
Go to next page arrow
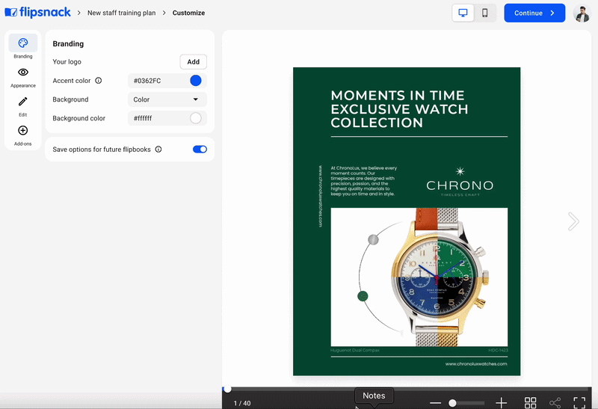click(573, 221)
